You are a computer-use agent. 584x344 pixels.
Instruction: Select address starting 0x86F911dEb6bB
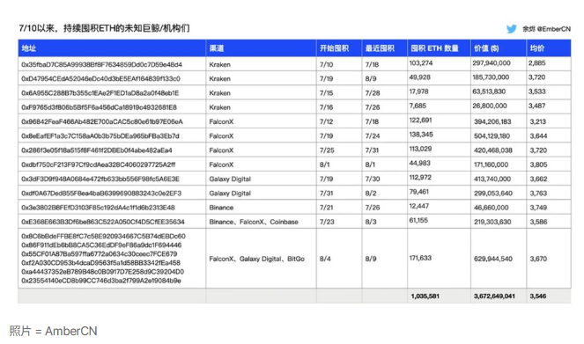coord(101,245)
